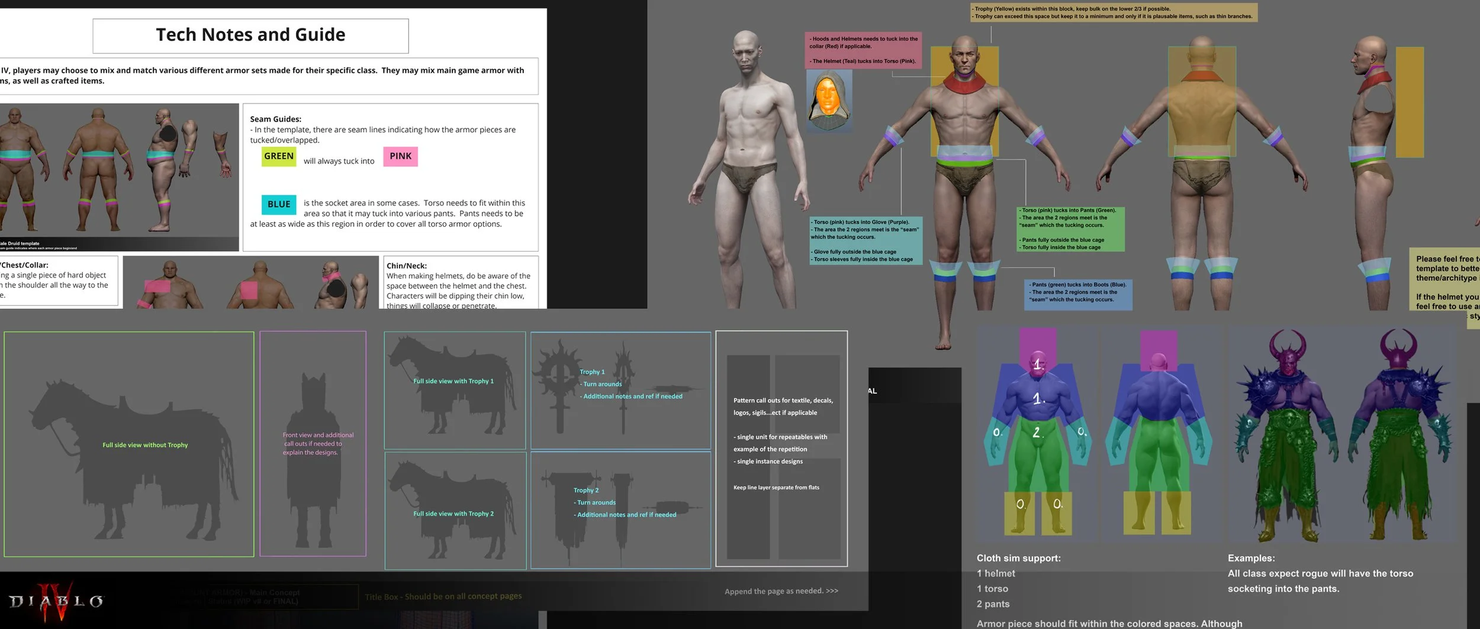Click 'Armor piece should fit within the colored spaces'
The width and height of the screenshot is (1480, 629).
(x=1109, y=624)
